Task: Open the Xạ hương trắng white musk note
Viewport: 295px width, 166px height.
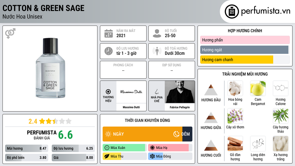Action: click(281, 144)
